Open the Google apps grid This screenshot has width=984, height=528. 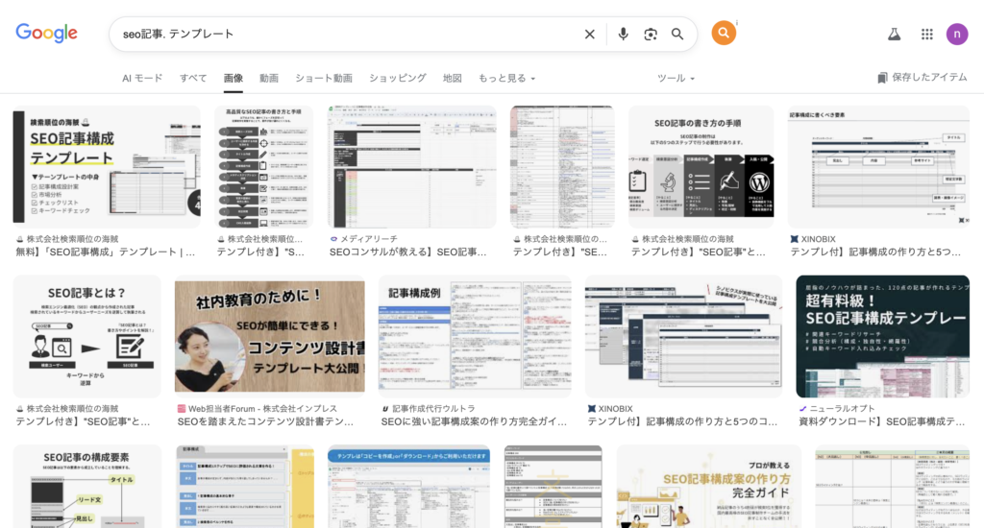[926, 35]
